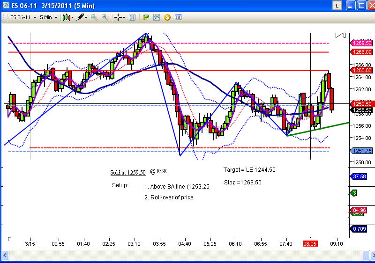Open the chart Properties icon
The image size is (375, 263).
[178, 17]
